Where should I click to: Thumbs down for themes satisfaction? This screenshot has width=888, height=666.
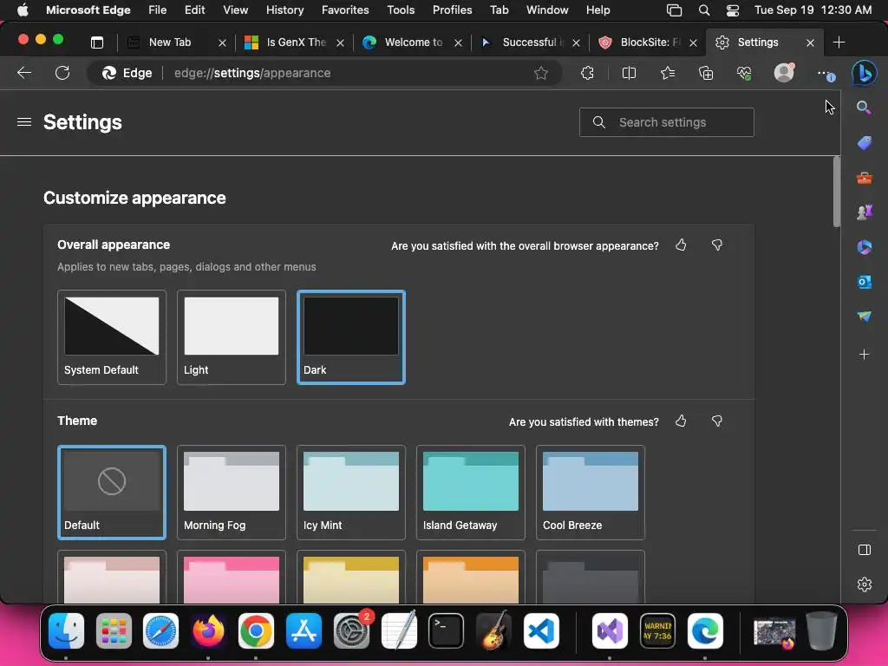point(717,421)
